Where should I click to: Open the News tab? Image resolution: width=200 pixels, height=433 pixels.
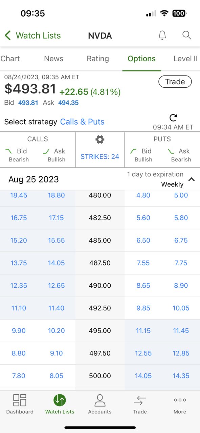tap(53, 59)
